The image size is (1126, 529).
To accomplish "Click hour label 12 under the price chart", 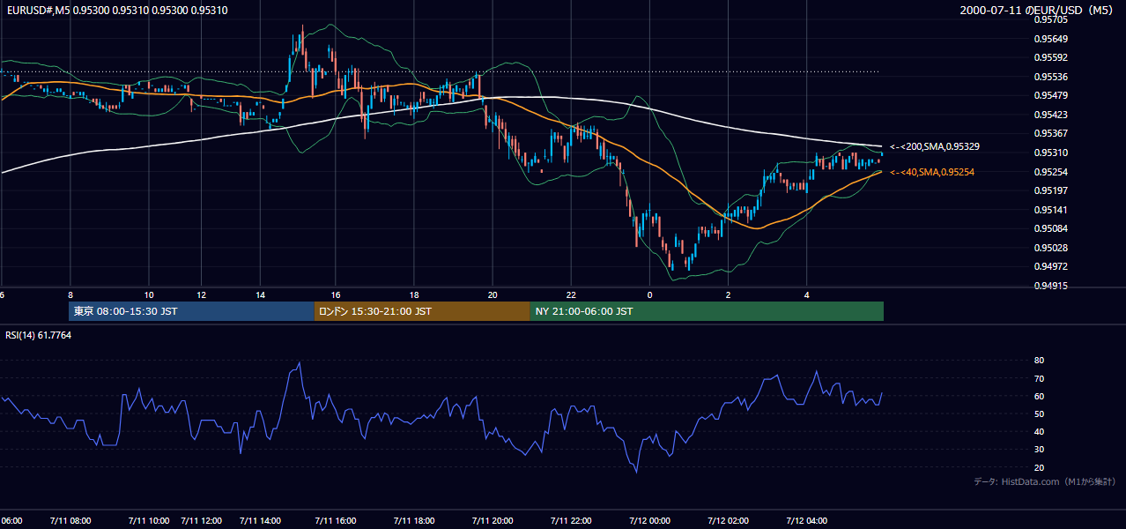I will tap(202, 294).
